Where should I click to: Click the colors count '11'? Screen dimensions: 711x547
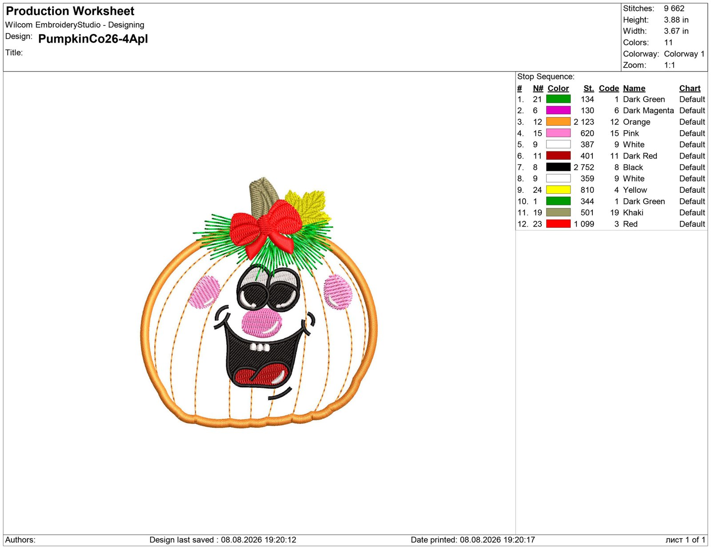(668, 43)
